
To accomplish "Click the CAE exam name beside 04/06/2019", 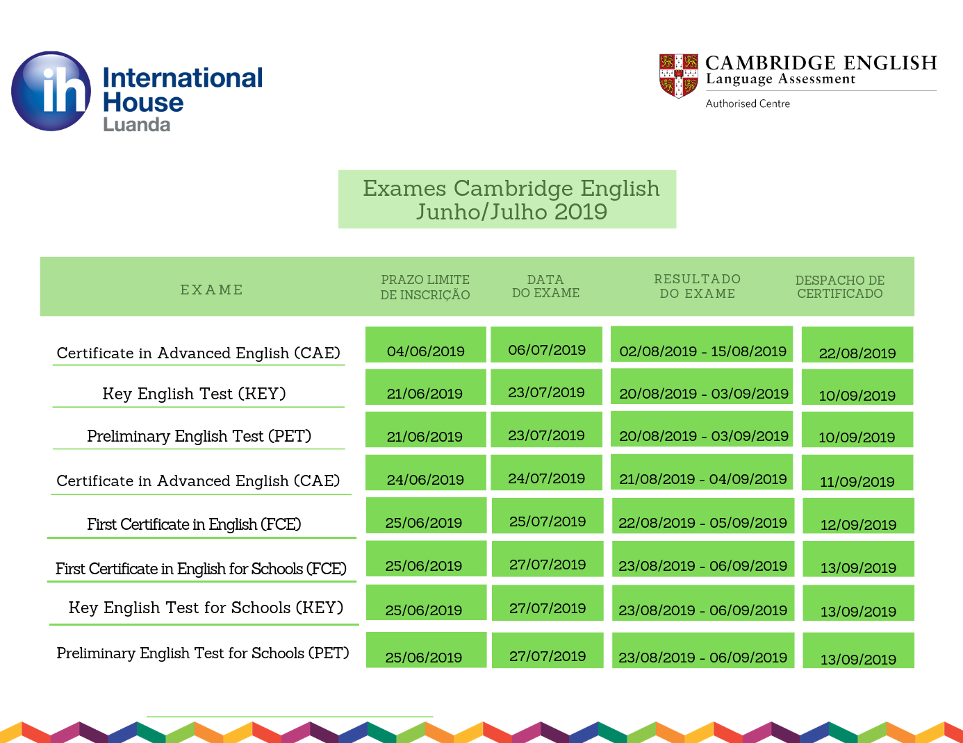I will 199,353.
